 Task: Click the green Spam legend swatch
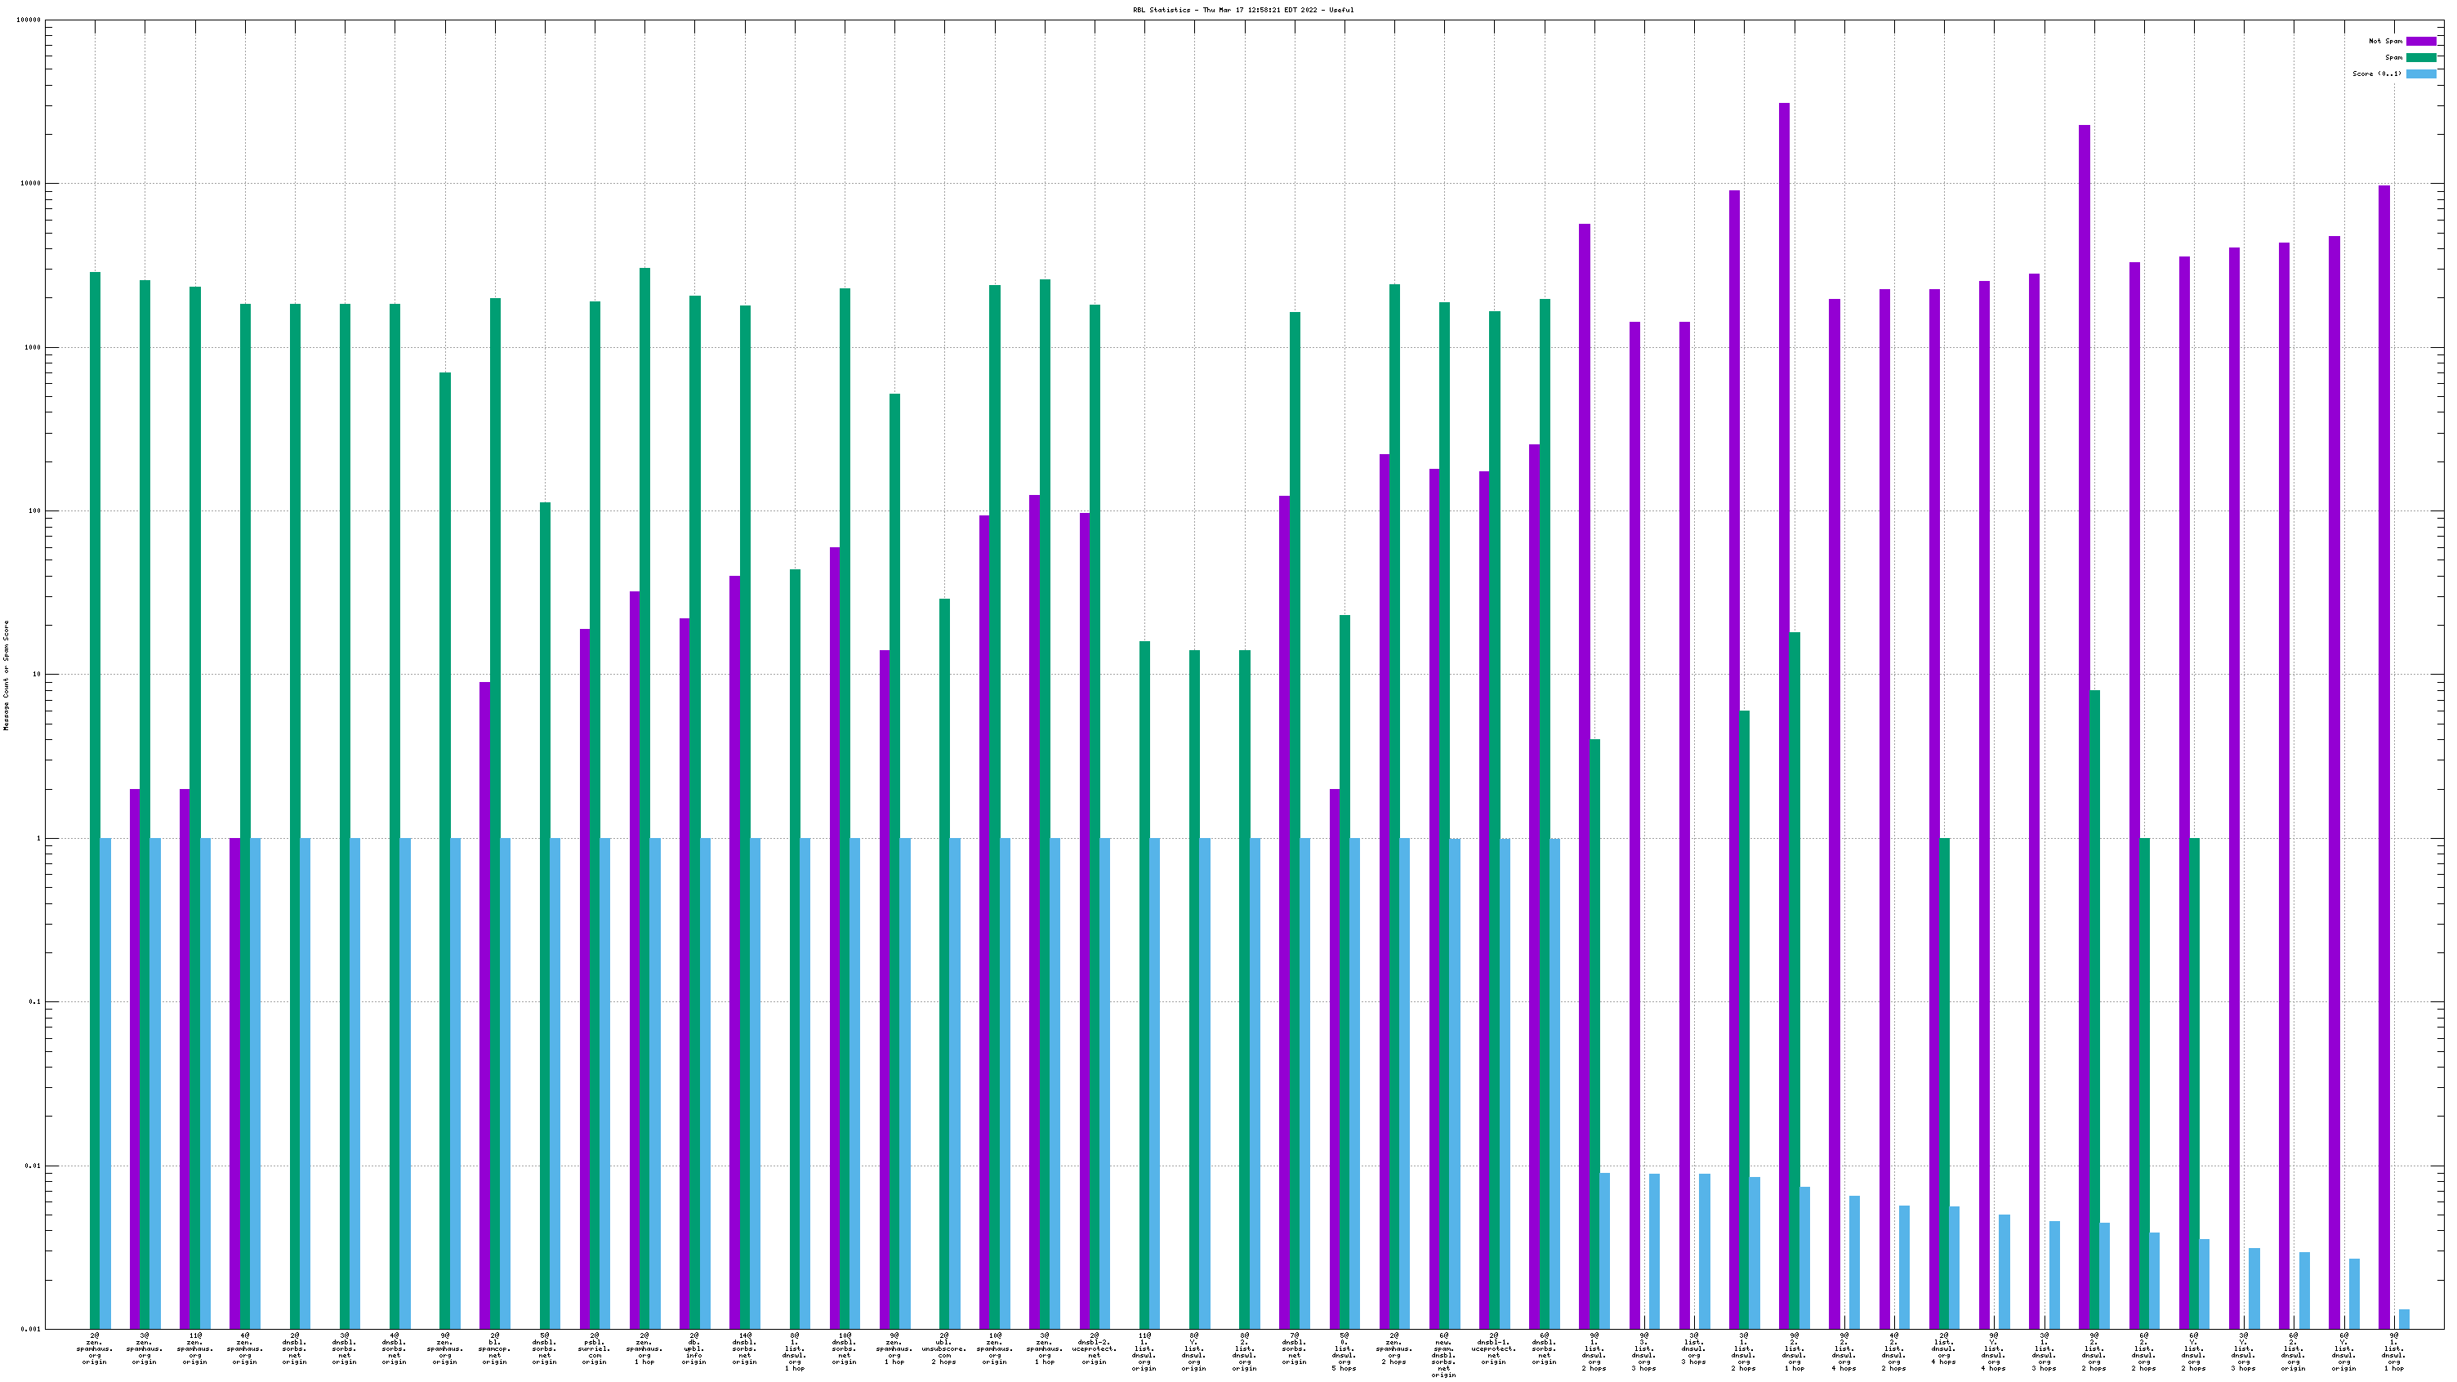pos(2421,57)
